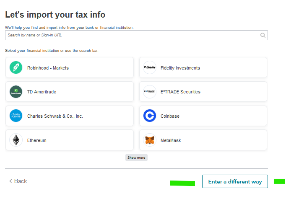The height and width of the screenshot is (204, 286).
Task: Pick Coinbase as the institution
Action: pyautogui.click(x=203, y=116)
